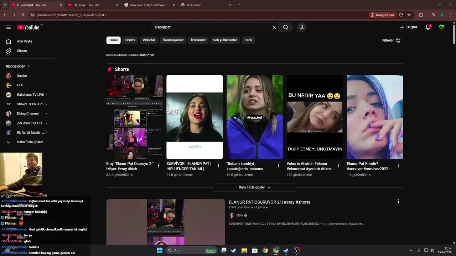The image size is (456, 256).
Task: Expand the Abonelikler section chevron
Action: (29, 66)
